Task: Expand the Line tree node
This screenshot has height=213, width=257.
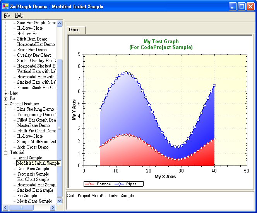Action: coord(5,93)
